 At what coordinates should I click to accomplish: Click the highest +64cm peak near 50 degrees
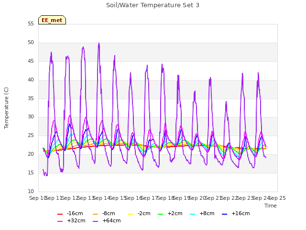point(99,43)
